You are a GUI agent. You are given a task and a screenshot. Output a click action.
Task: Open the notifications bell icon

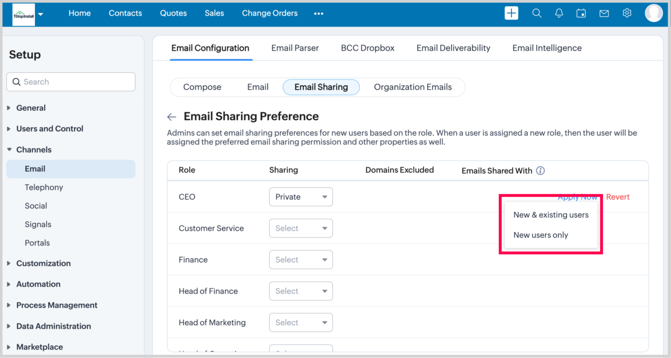559,13
